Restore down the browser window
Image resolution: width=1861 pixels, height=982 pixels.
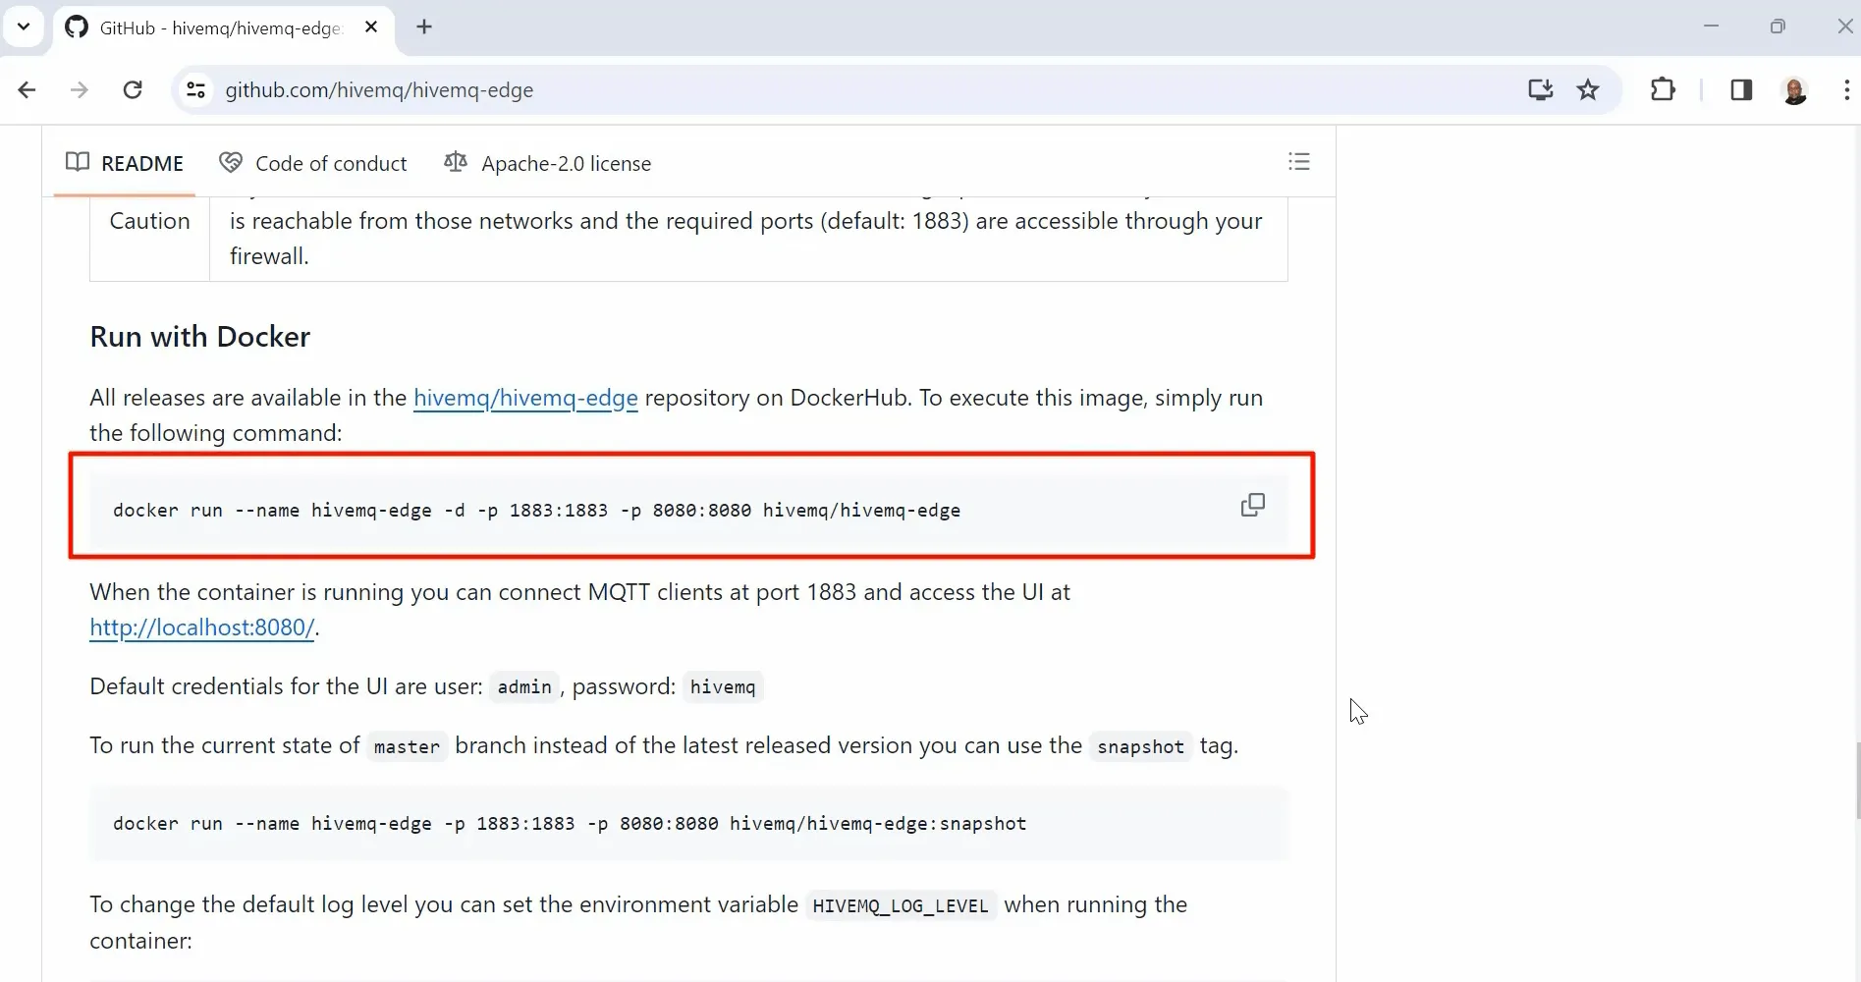tap(1778, 27)
